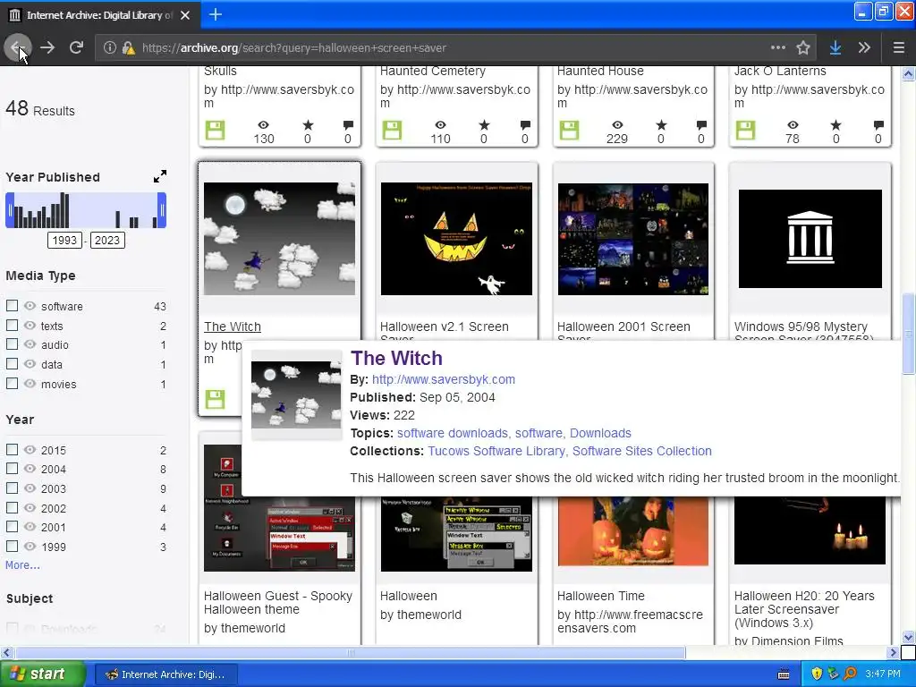Open The Witch title link in popup
Viewport: 916px width, 687px height.
click(396, 358)
